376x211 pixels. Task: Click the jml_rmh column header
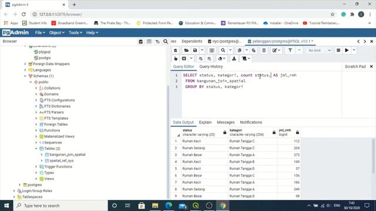[288, 132]
